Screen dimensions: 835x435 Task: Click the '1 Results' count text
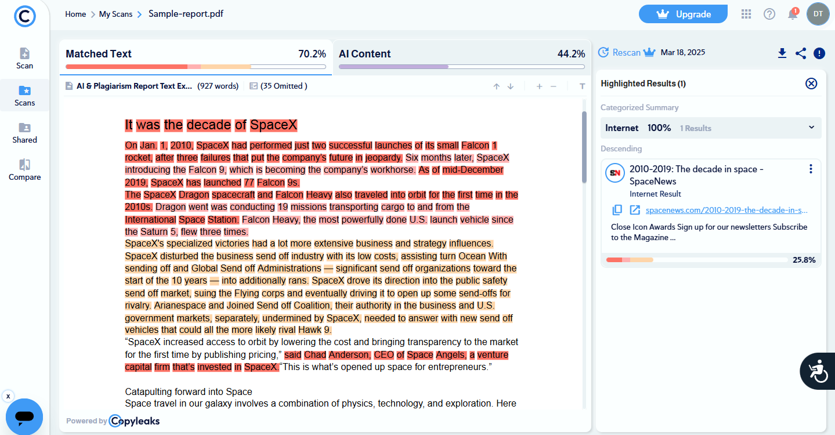[x=695, y=128]
